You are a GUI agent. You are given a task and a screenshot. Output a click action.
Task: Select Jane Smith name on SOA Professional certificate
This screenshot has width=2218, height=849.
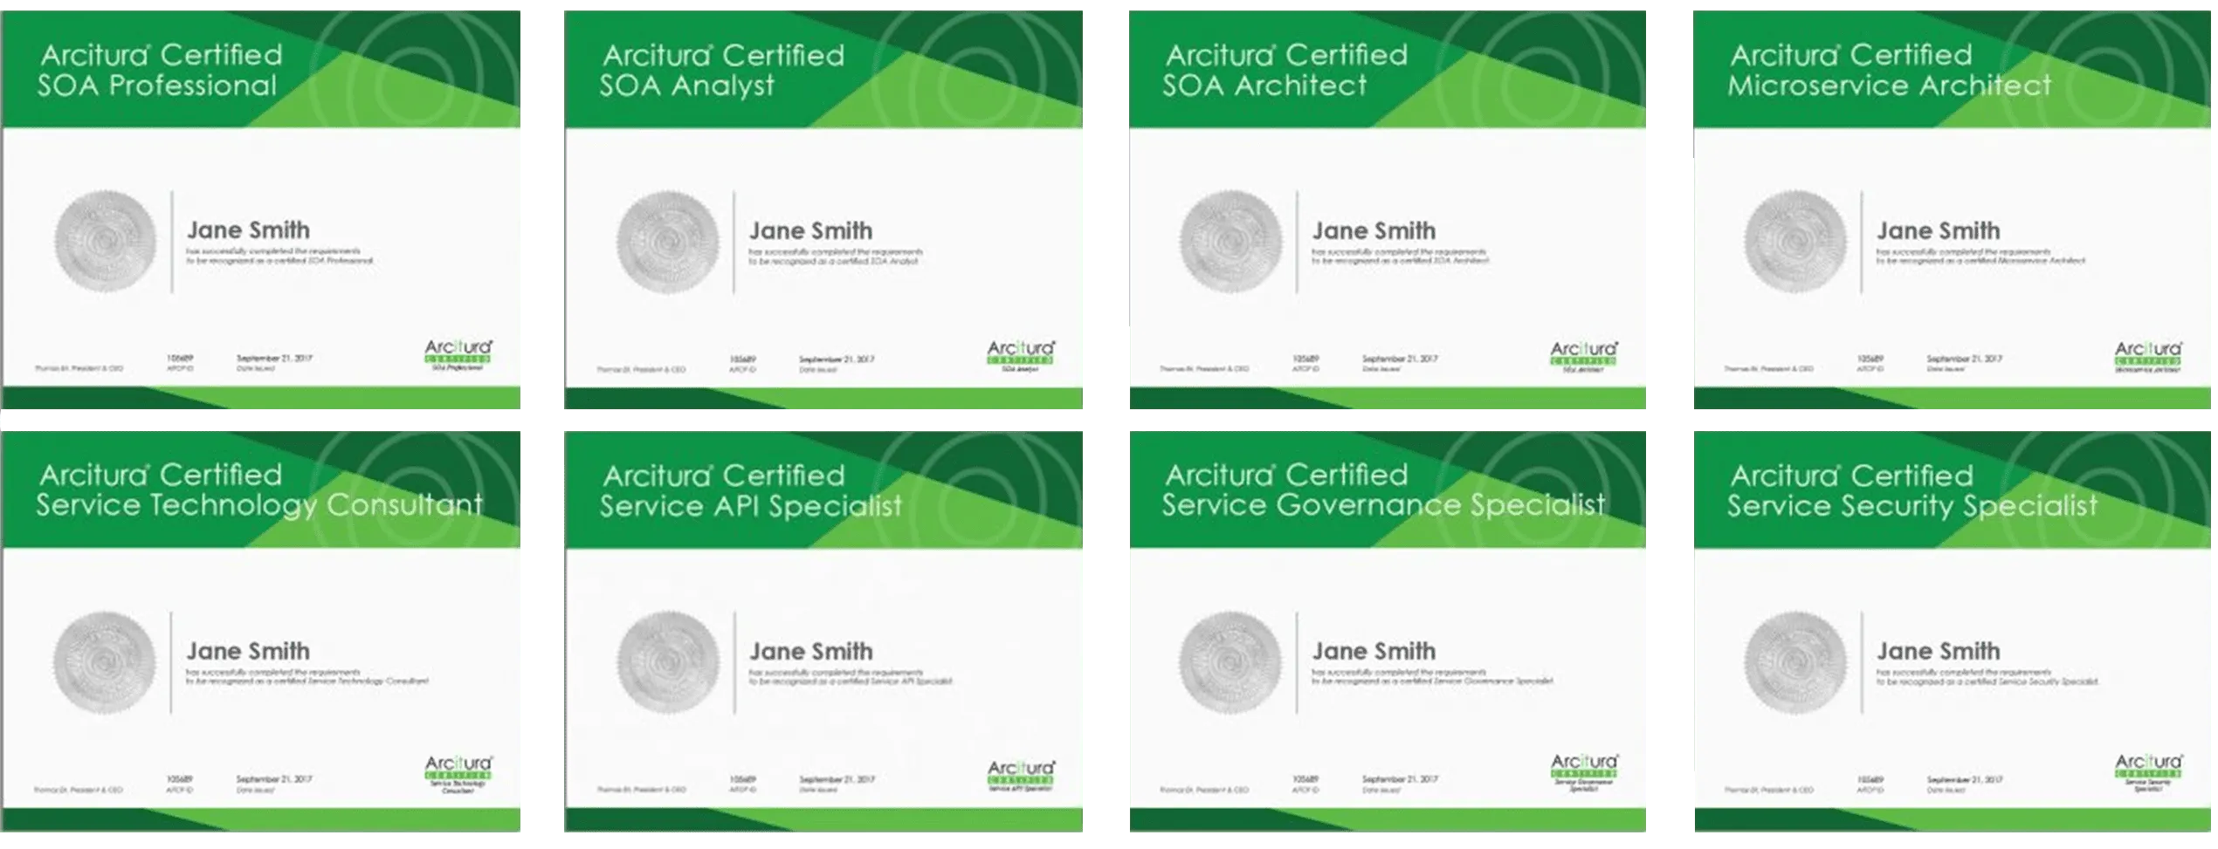tap(249, 230)
